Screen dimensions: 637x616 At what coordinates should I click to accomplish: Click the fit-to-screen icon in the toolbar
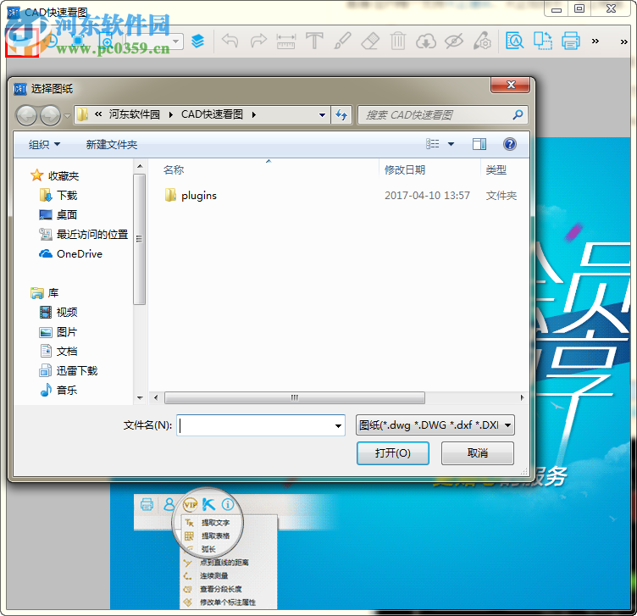pos(78,41)
